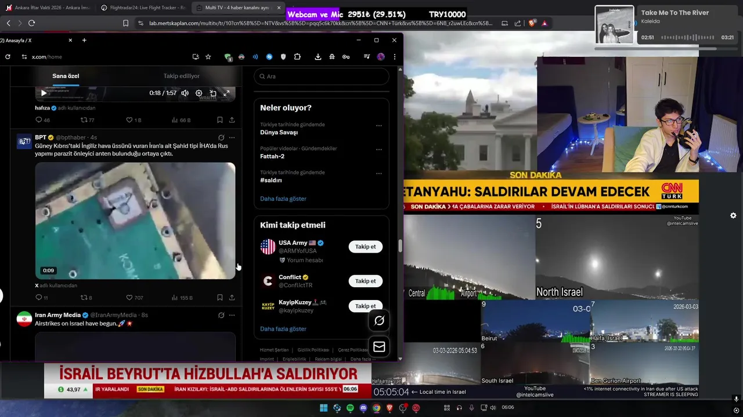
Task: Open hafıza video settings gear
Action: [199, 93]
